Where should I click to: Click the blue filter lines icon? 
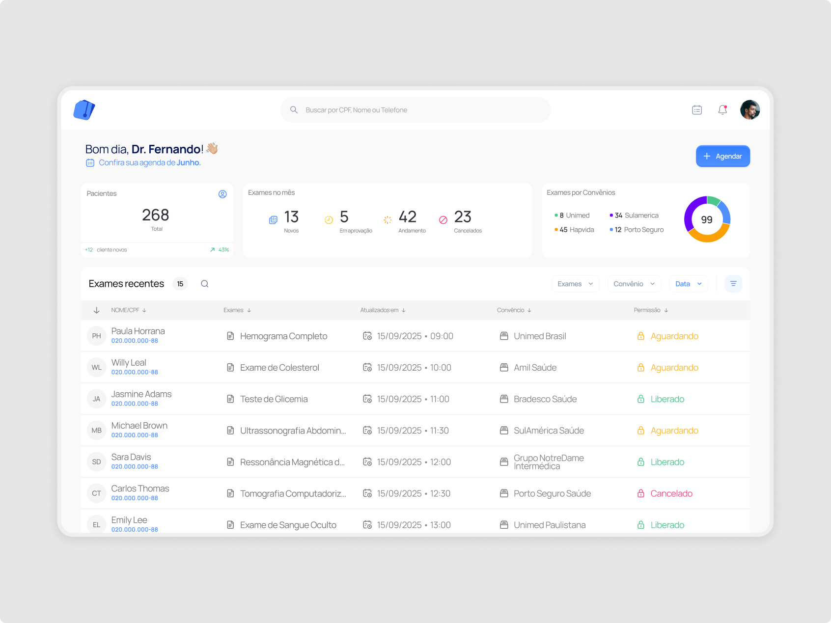point(733,284)
